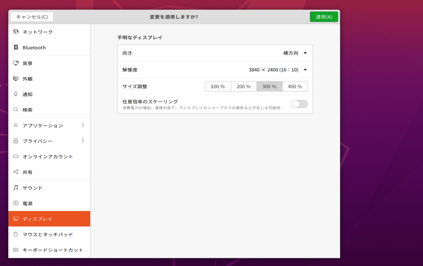Open 背景 settings via its wallpaper icon
The width and height of the screenshot is (423, 266).
point(16,63)
